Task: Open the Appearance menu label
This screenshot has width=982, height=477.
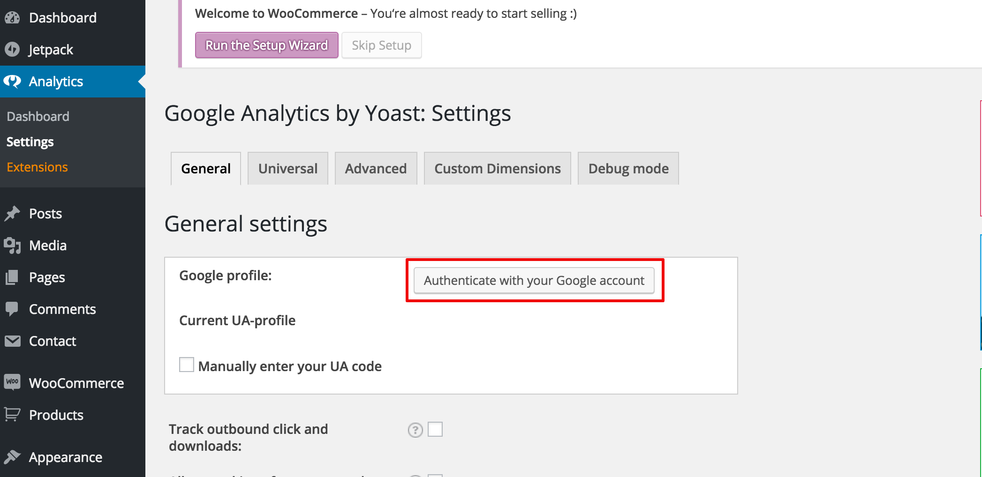Action: click(66, 458)
